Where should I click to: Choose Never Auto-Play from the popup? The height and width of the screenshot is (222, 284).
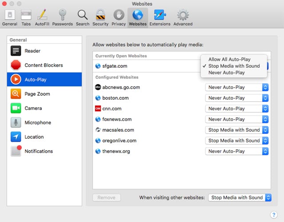point(226,73)
